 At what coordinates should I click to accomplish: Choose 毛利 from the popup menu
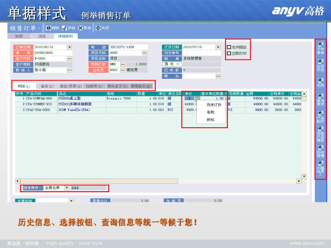210,112
